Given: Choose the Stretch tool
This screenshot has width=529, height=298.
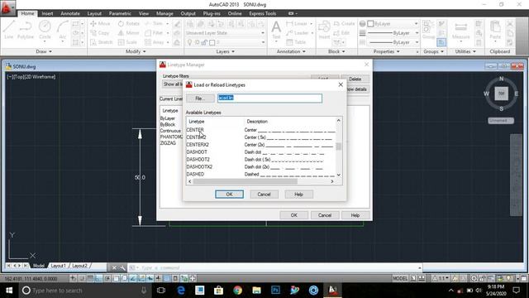Looking at the screenshot, I should pos(101,42).
